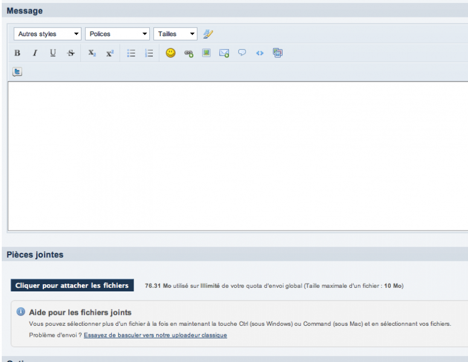
Task: Open the smiley emoticon picker
Action: (x=170, y=53)
